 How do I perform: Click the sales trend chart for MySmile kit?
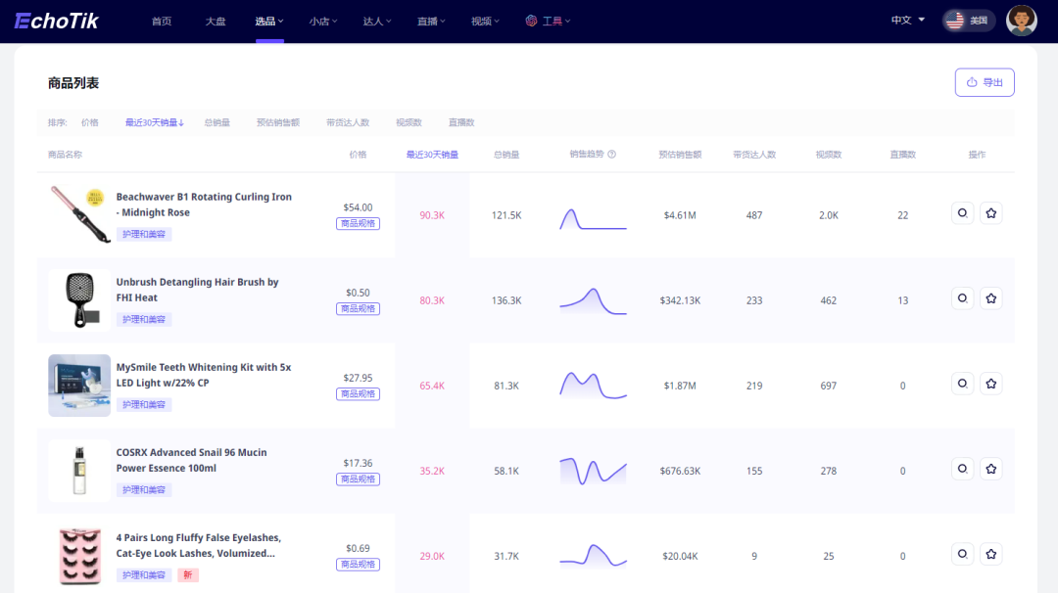tap(593, 386)
